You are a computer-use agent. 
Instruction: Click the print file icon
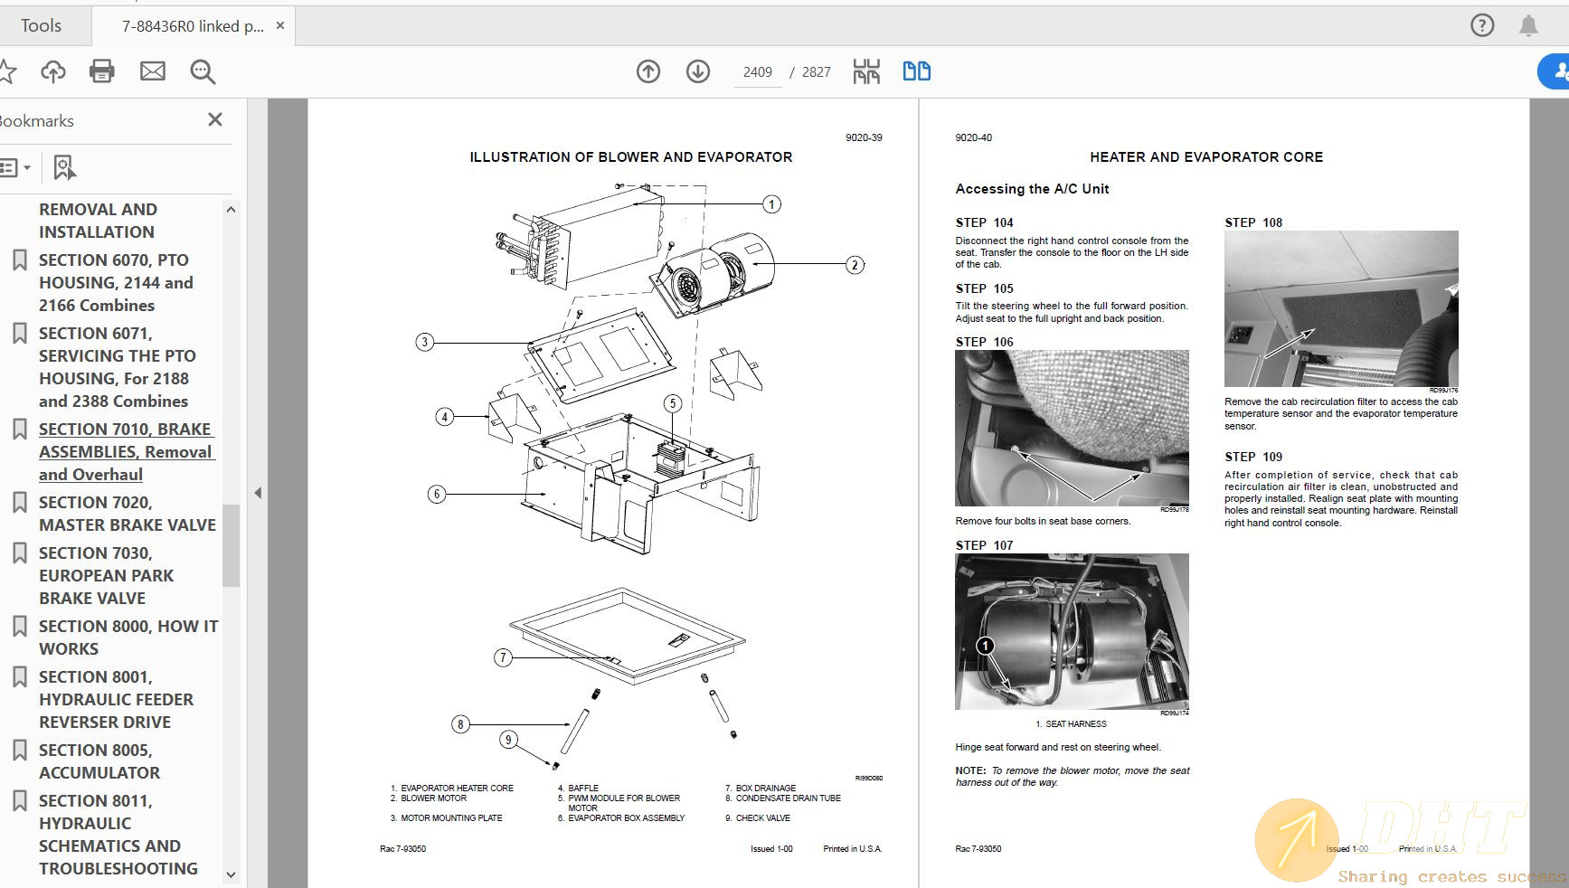tap(102, 71)
